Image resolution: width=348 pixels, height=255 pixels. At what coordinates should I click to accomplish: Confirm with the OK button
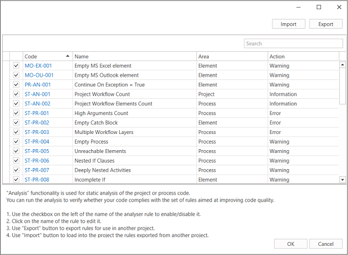pos(291,244)
